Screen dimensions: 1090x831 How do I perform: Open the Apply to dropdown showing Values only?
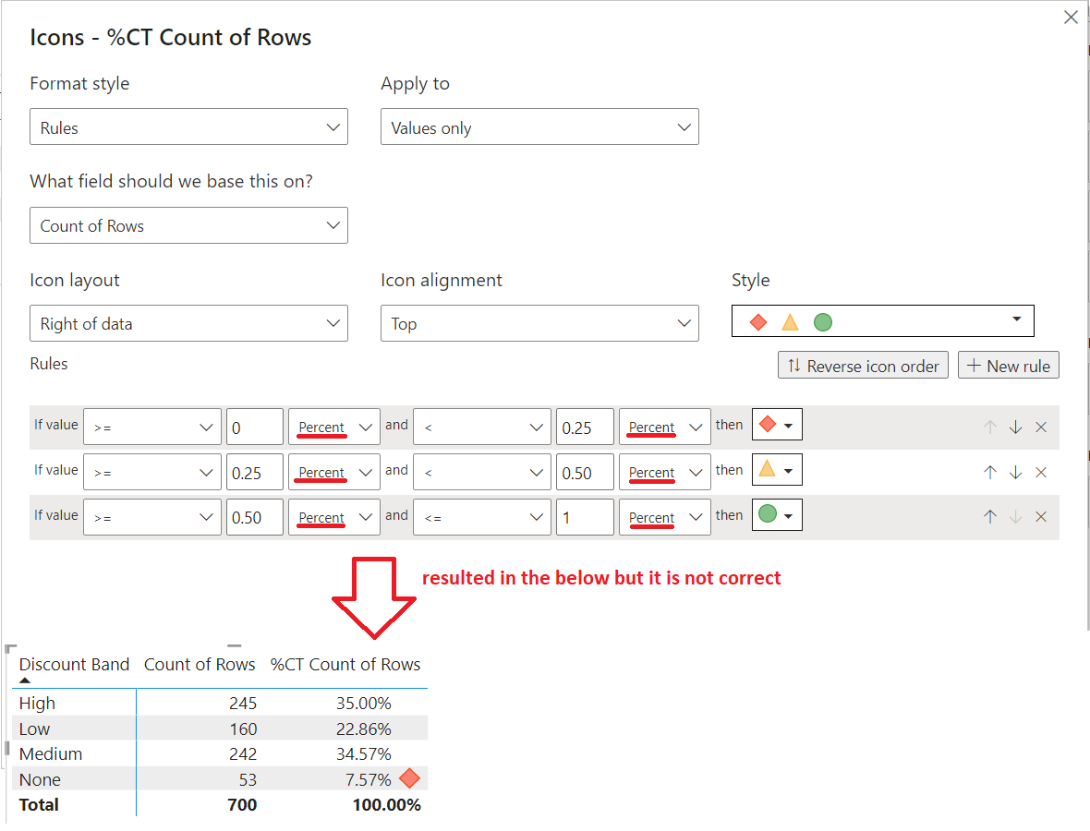(539, 126)
